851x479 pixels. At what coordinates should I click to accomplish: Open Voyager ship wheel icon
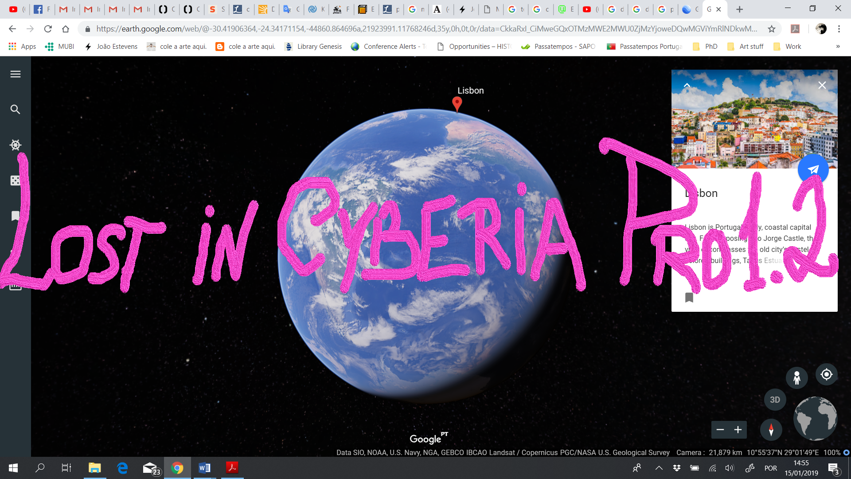pos(16,145)
